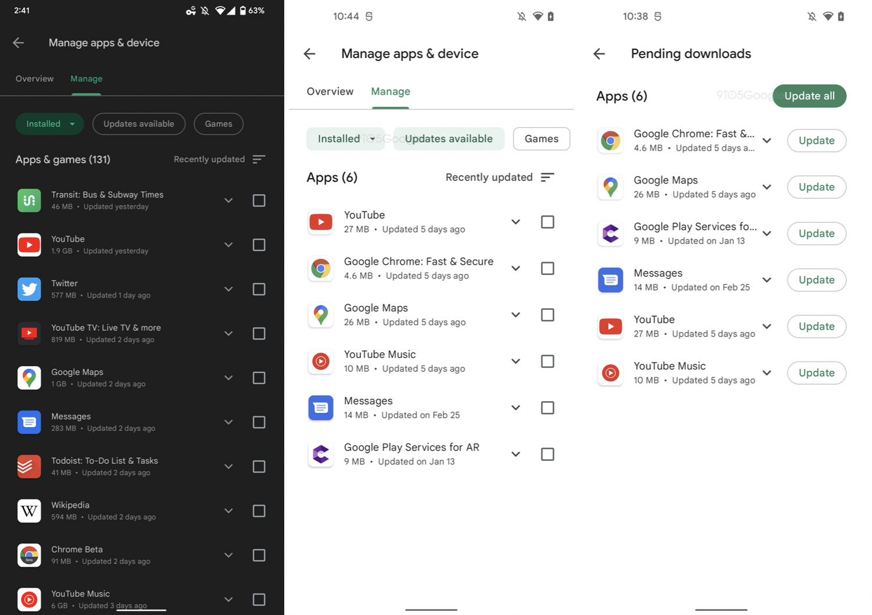Check the Transit: Bus & Subway Times checkbox
The height and width of the screenshot is (615, 872).
[x=259, y=201]
